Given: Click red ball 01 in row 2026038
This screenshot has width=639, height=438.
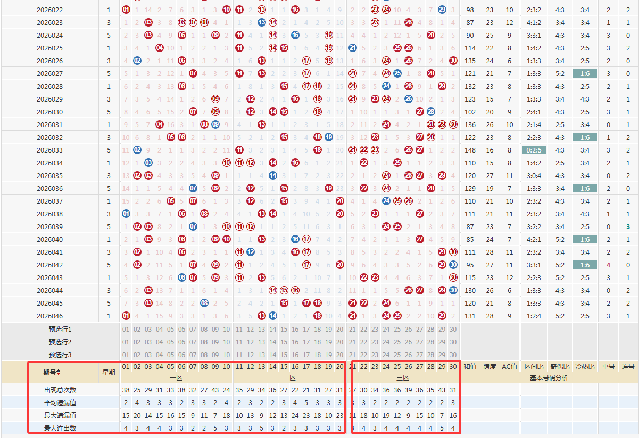Looking at the screenshot, I should (126, 214).
